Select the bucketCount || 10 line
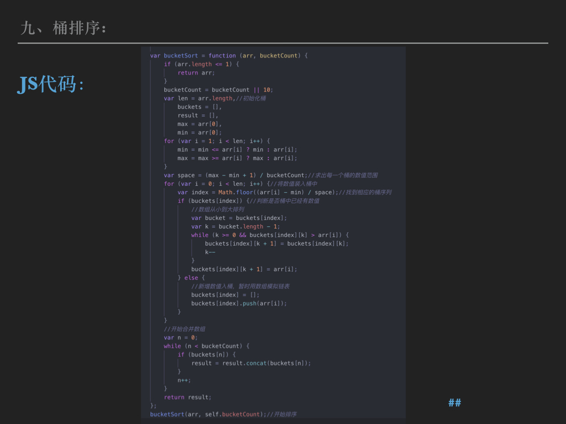 (218, 90)
